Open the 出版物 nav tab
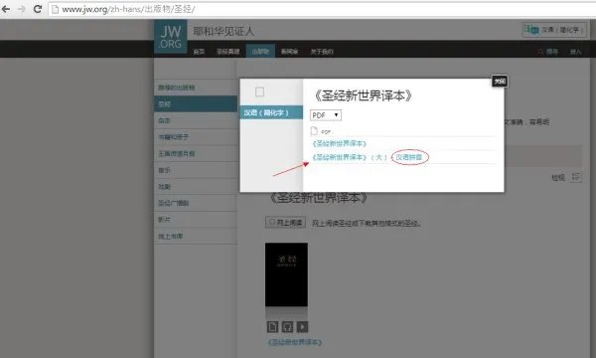 tap(260, 52)
